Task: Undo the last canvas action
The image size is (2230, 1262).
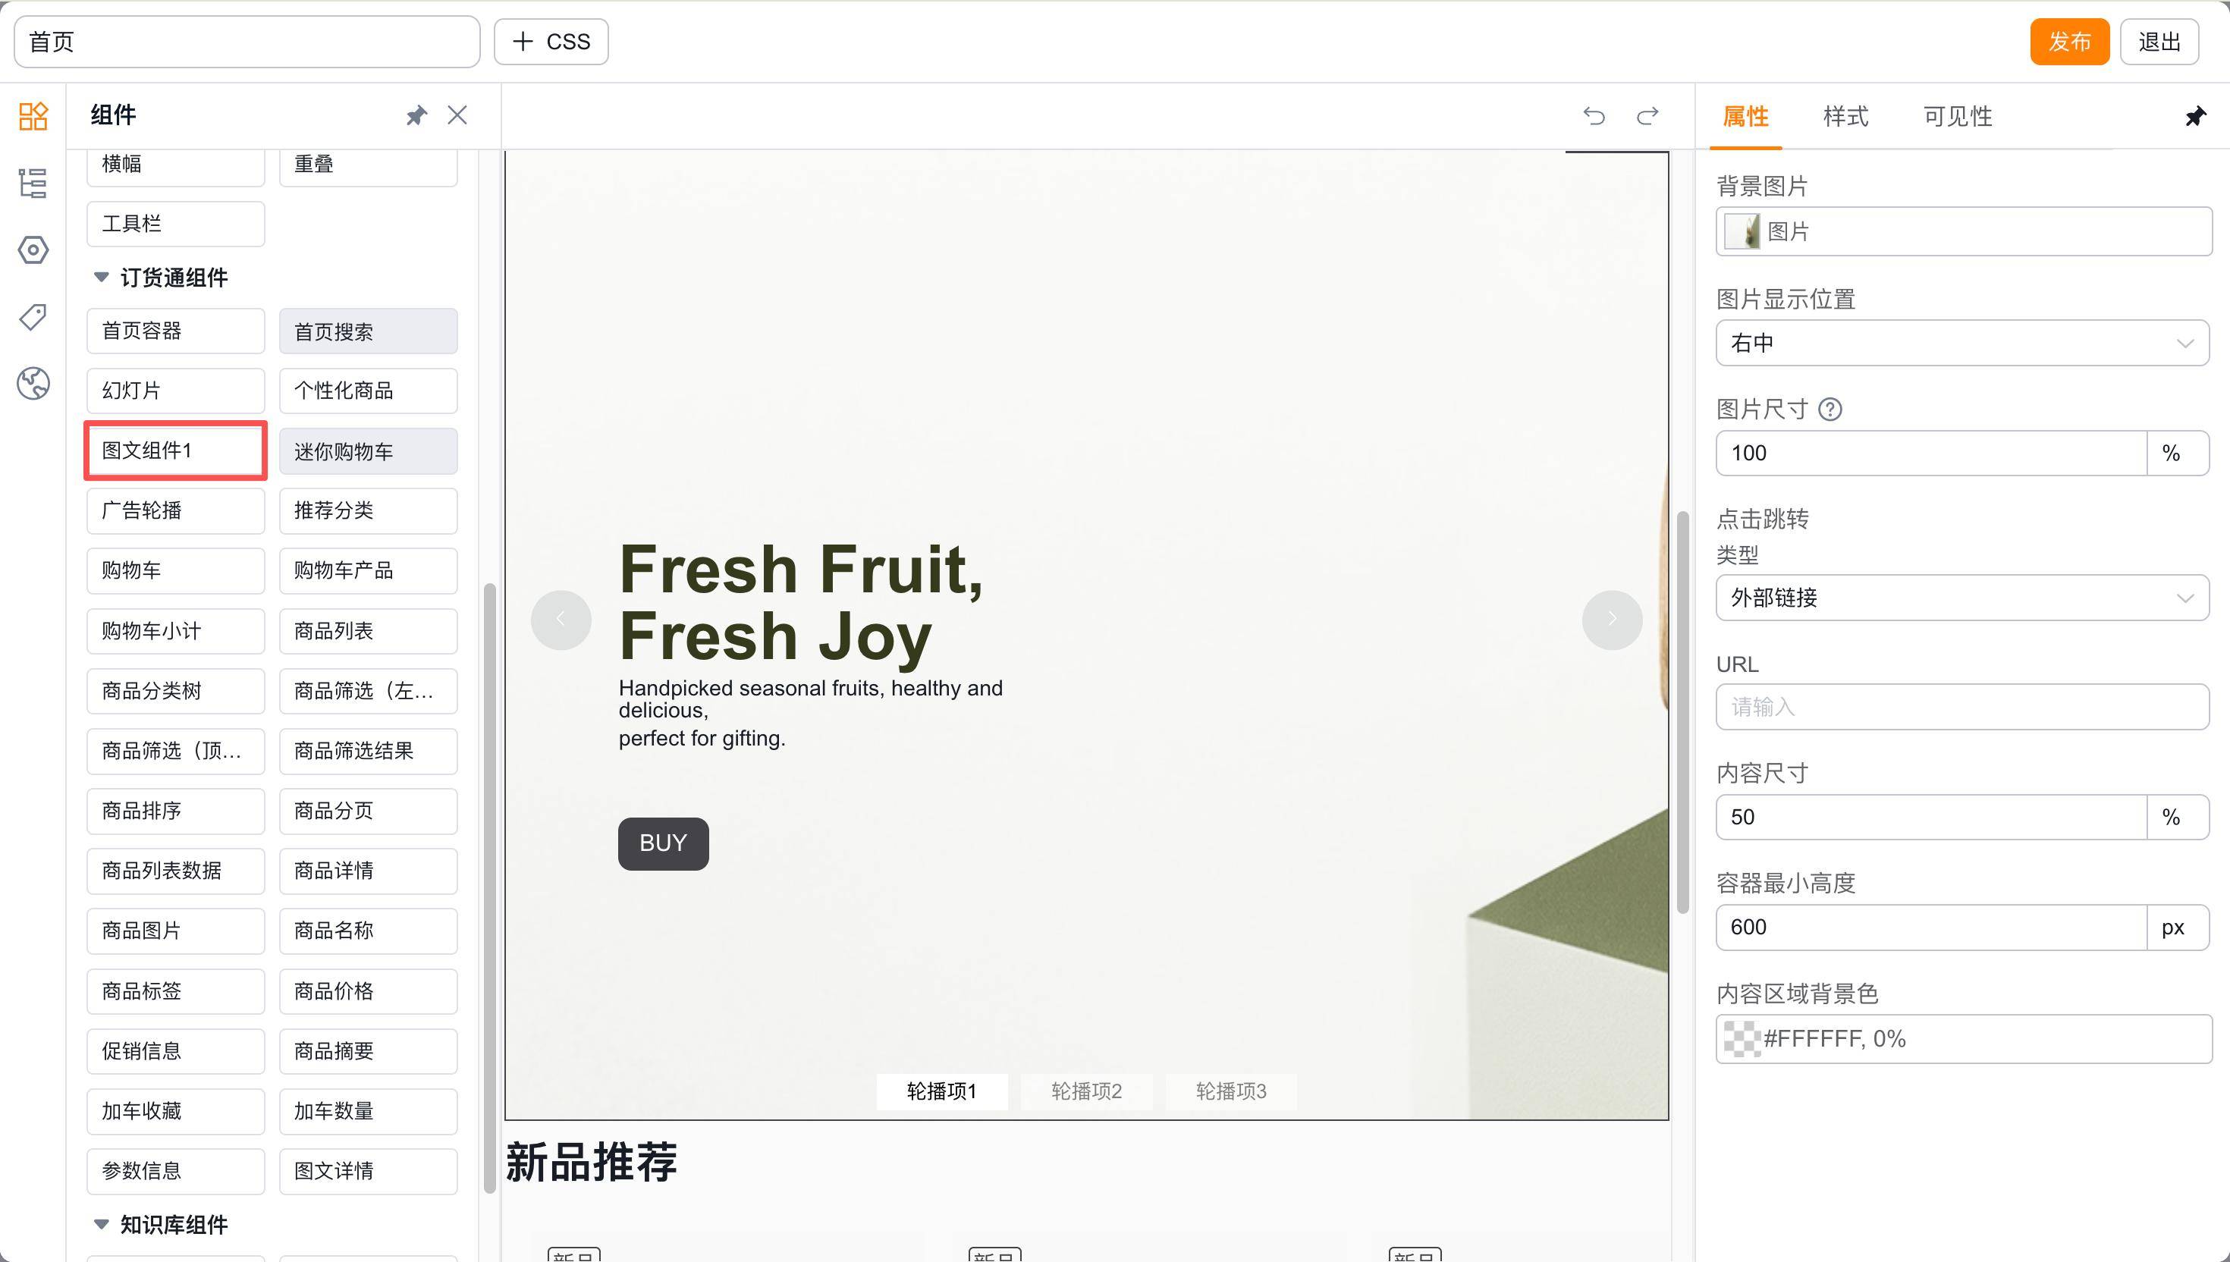Action: click(1594, 115)
